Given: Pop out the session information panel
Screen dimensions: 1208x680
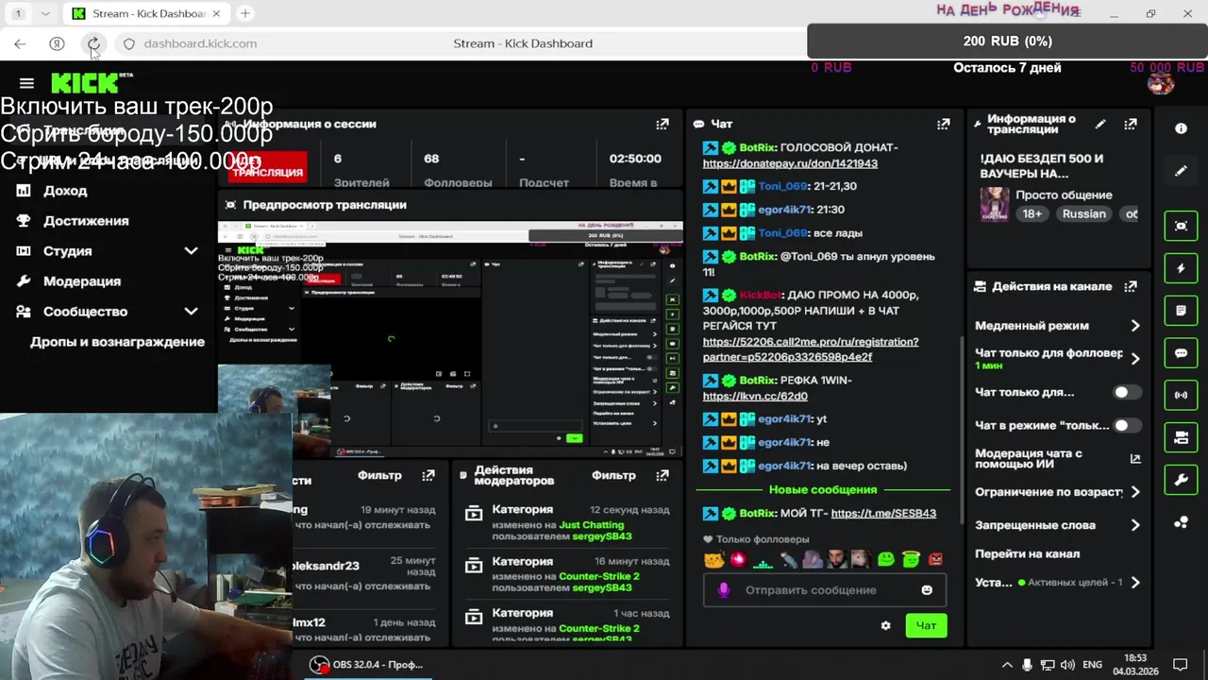Looking at the screenshot, I should tap(663, 124).
